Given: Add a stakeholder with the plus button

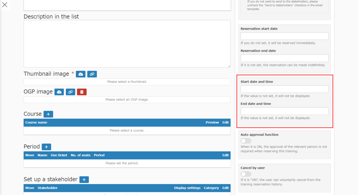Looking at the screenshot, I should [x=84, y=180].
